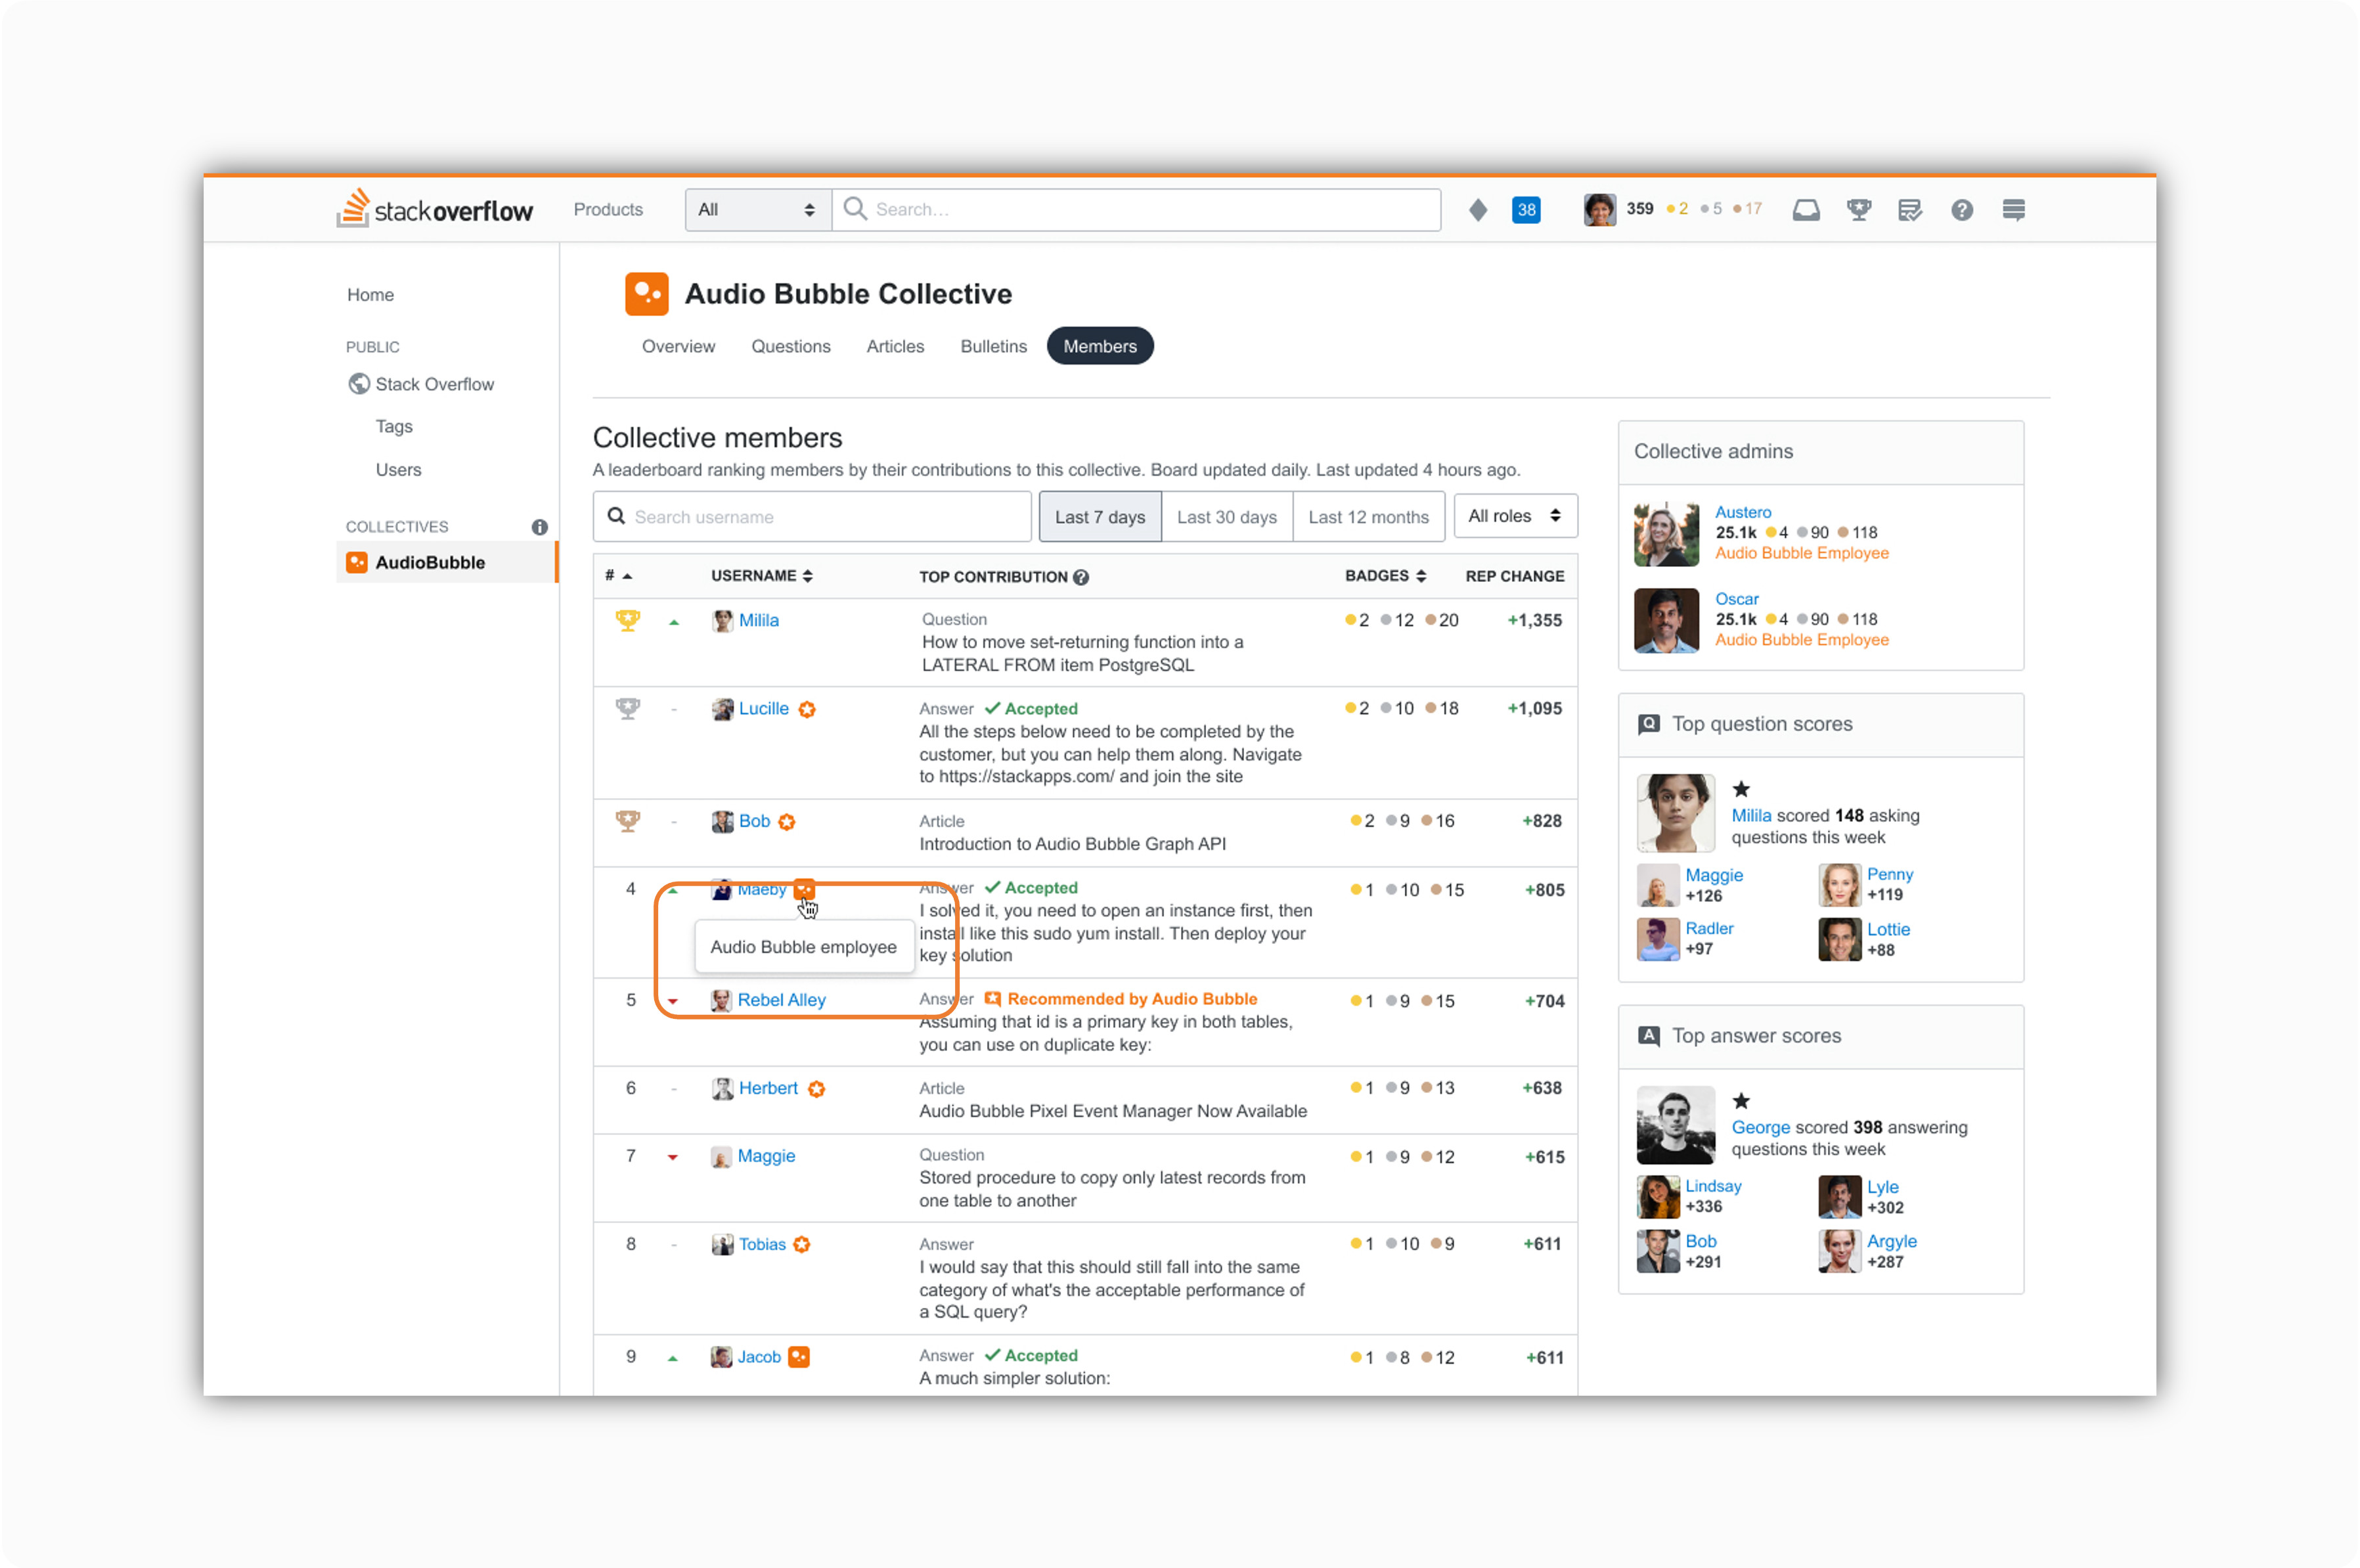Click the badge icon next to Bob's username
This screenshot has width=2360, height=1568.
[x=787, y=822]
